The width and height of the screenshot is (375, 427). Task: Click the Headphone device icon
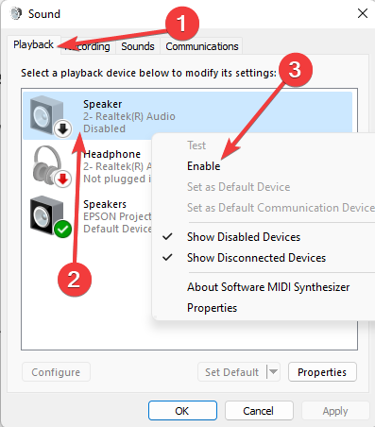click(x=48, y=165)
